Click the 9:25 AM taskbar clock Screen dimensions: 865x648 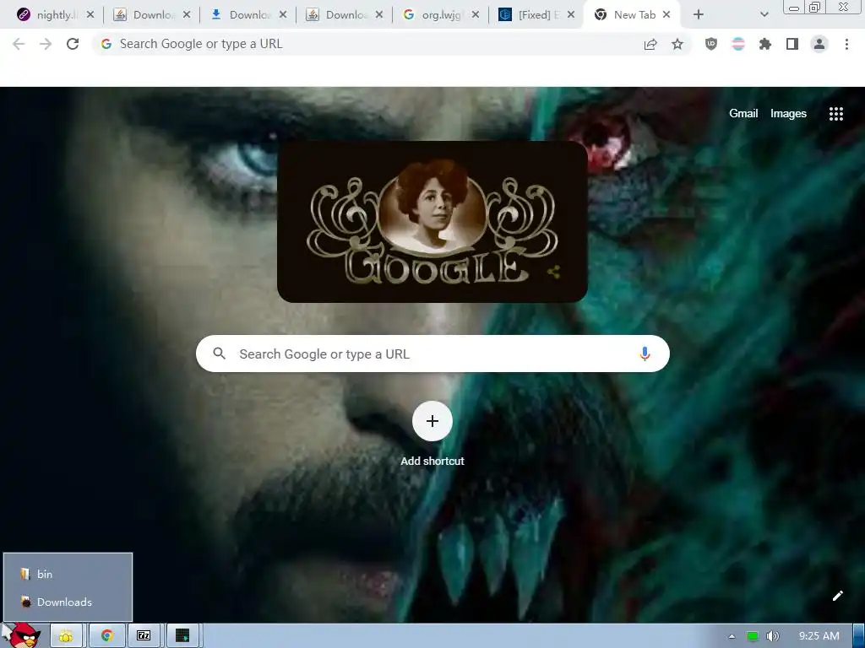point(819,636)
